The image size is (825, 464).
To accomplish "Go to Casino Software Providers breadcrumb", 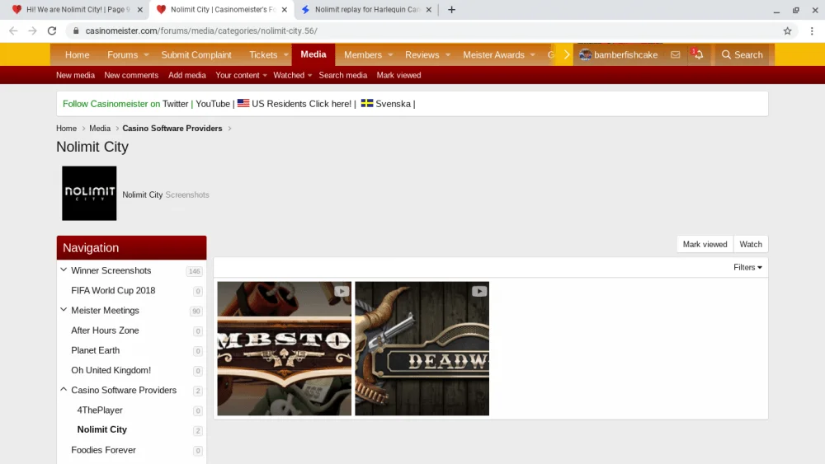I will pyautogui.click(x=172, y=129).
